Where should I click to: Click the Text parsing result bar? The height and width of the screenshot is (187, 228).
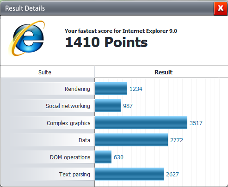[x=129, y=174]
